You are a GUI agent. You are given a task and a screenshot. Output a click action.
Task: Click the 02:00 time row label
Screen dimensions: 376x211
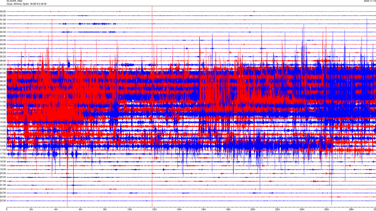pos(3,28)
